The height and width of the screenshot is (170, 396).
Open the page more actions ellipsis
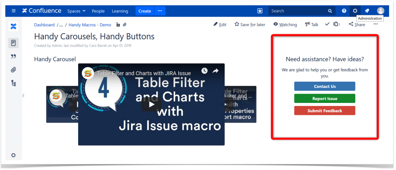click(376, 24)
